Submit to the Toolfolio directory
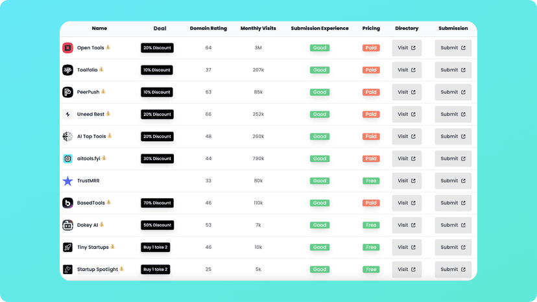This screenshot has height=302, width=537. (x=453, y=70)
